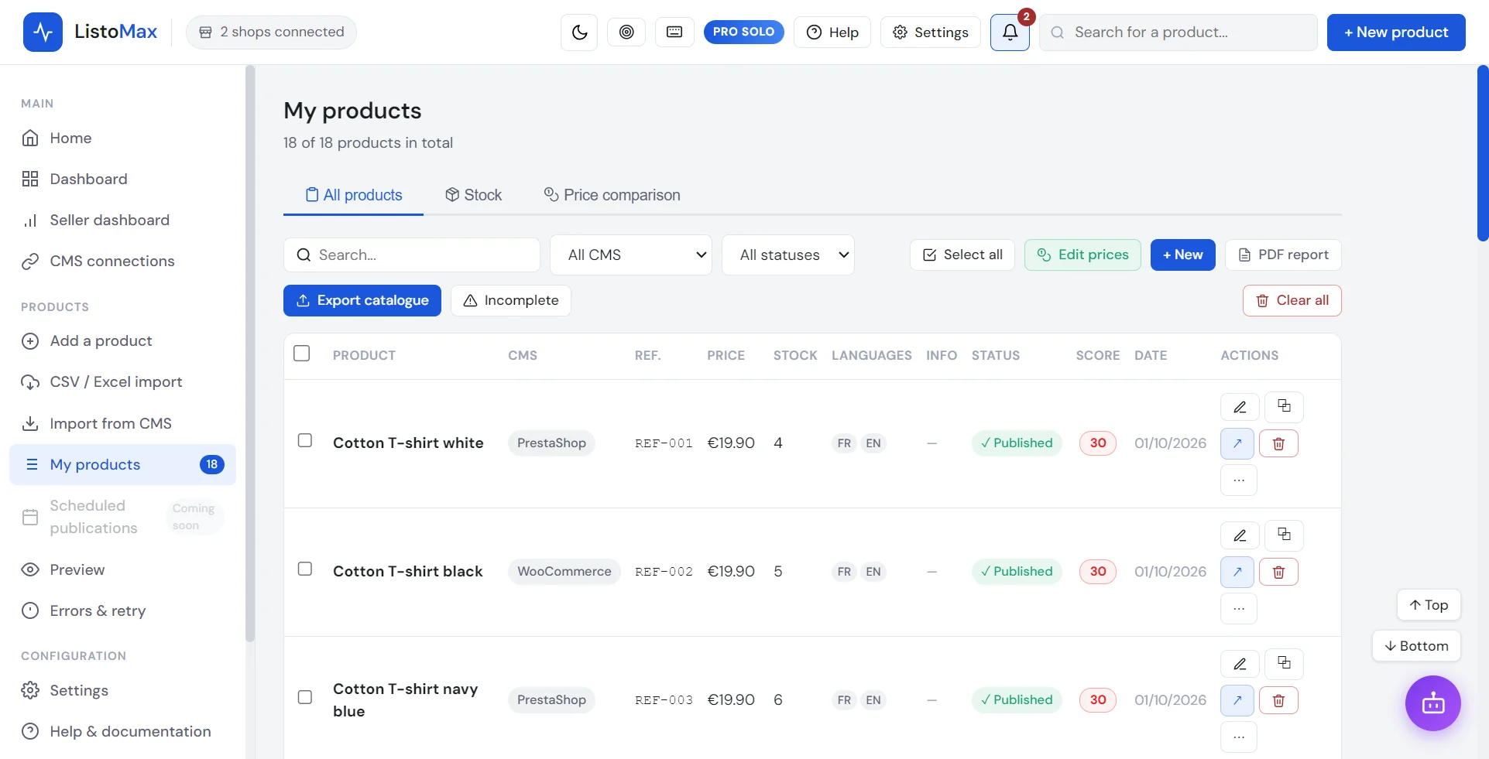Check the Cotton T-shirt white row checkbox
The height and width of the screenshot is (759, 1489).
(x=305, y=440)
